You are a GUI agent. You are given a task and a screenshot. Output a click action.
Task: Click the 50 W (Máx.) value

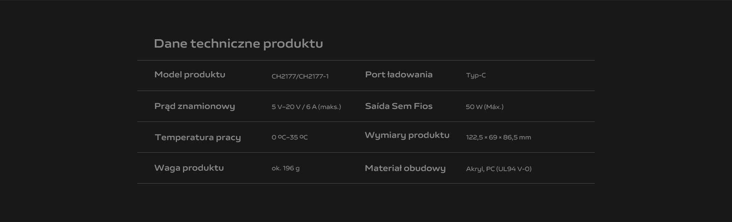coord(485,107)
